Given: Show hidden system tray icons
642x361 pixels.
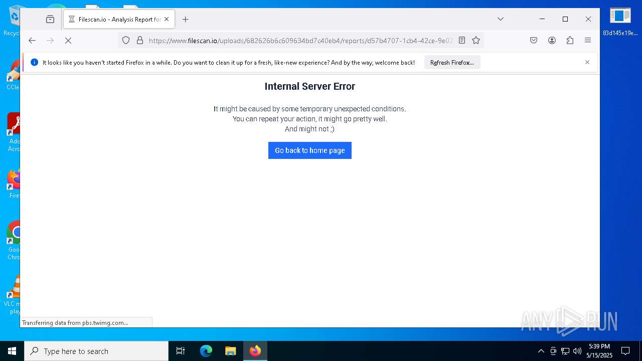Looking at the screenshot, I should pyautogui.click(x=541, y=351).
